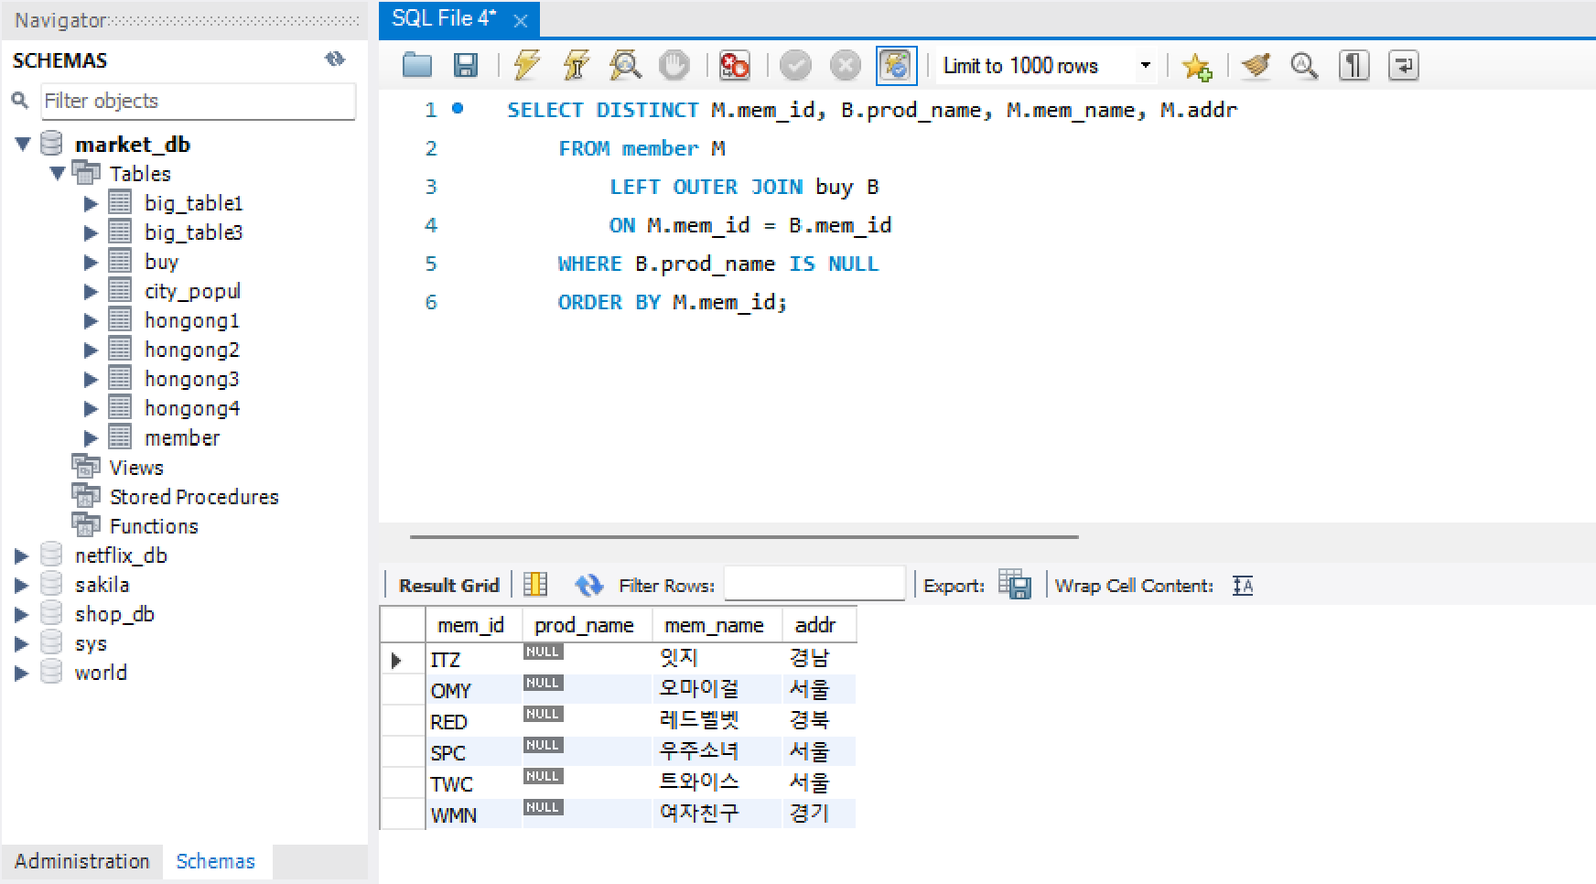Image resolution: width=1596 pixels, height=884 pixels.
Task: Toggle auto-commit mode icon
Action: point(896,65)
